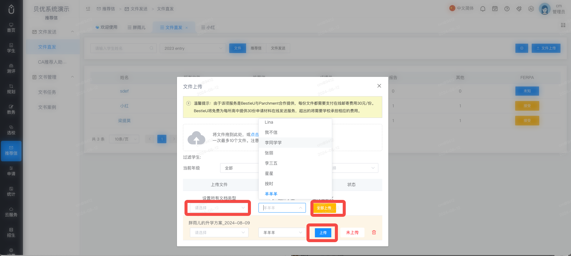This screenshot has width=571, height=256.
Task: Click the help question mark icon
Action: pyautogui.click(x=507, y=9)
